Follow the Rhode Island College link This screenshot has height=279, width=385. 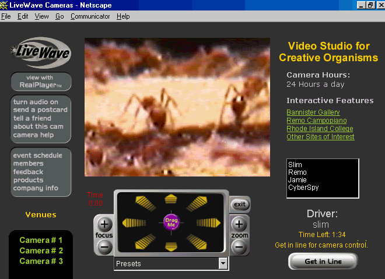click(320, 129)
